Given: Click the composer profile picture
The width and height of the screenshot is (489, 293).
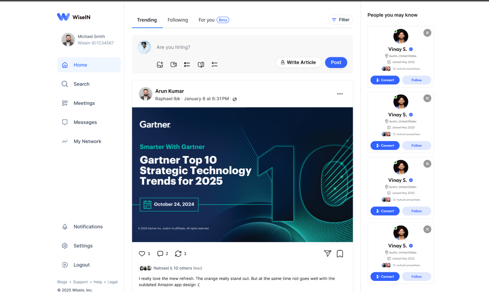Looking at the screenshot, I should (x=145, y=47).
